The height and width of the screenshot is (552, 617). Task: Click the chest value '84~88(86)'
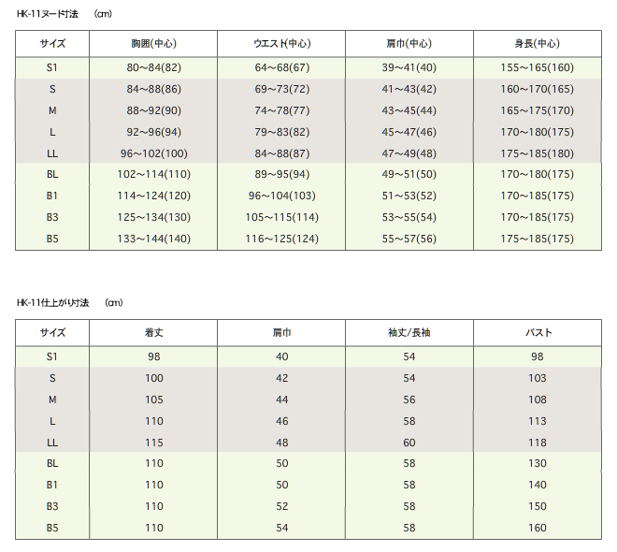tap(154, 89)
